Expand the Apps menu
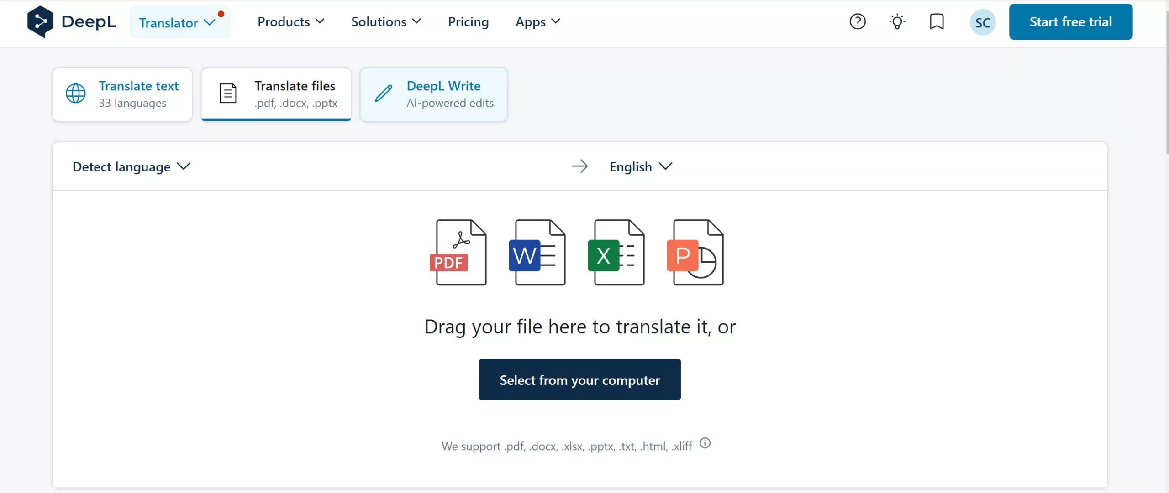1169x493 pixels. pyautogui.click(x=537, y=21)
